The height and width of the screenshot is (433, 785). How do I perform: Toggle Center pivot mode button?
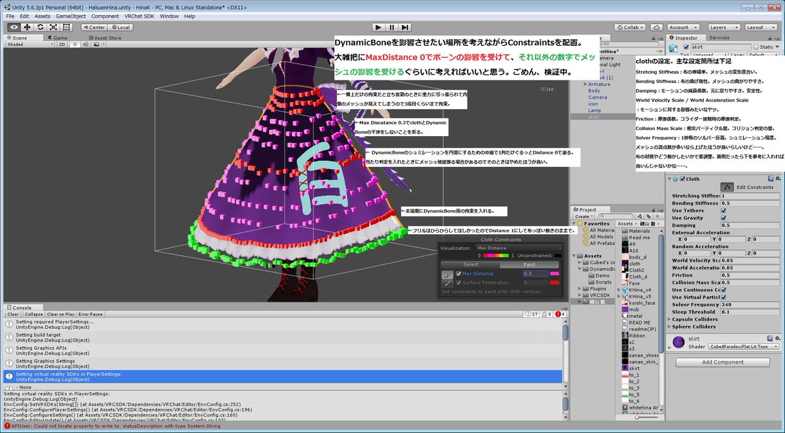tap(94, 27)
